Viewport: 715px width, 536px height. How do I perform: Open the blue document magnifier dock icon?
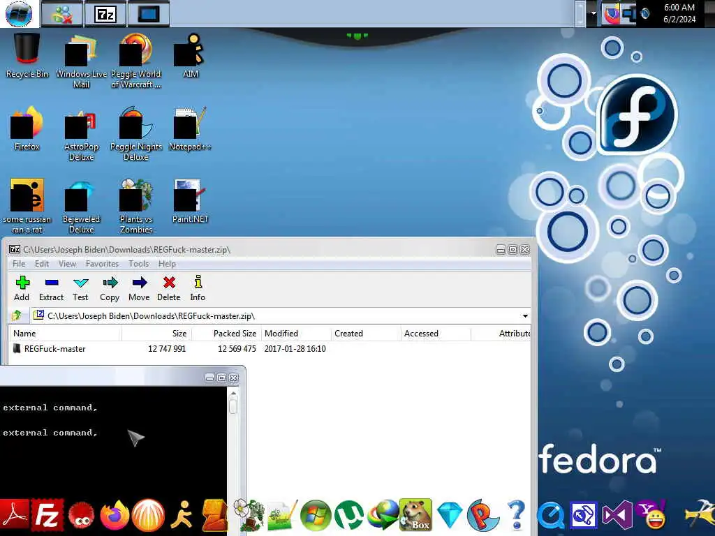click(584, 516)
